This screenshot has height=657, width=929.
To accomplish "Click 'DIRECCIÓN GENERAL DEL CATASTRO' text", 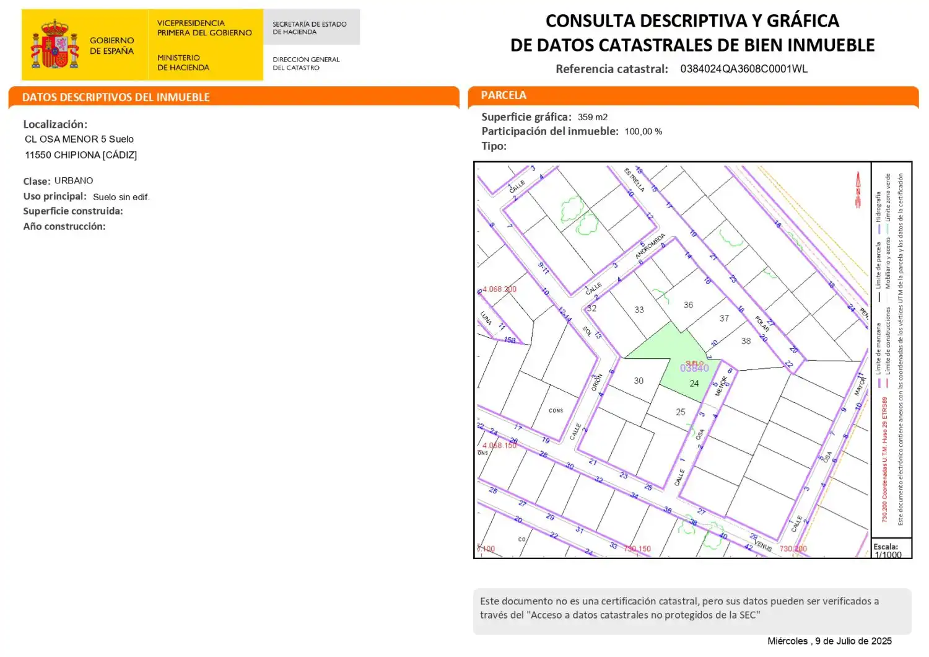I will point(306,63).
